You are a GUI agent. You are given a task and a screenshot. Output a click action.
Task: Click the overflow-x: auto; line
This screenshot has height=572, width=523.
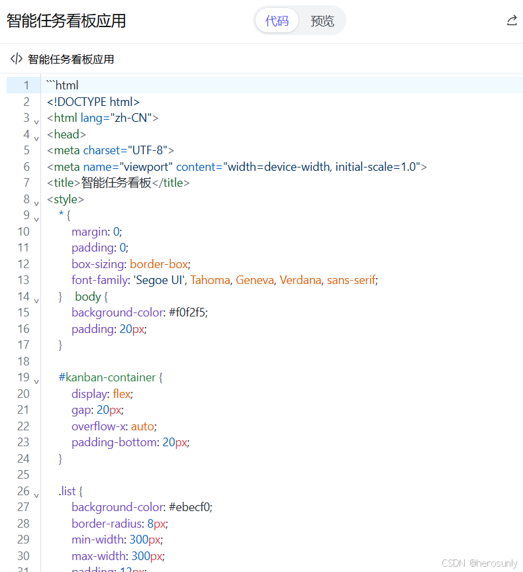coord(114,426)
